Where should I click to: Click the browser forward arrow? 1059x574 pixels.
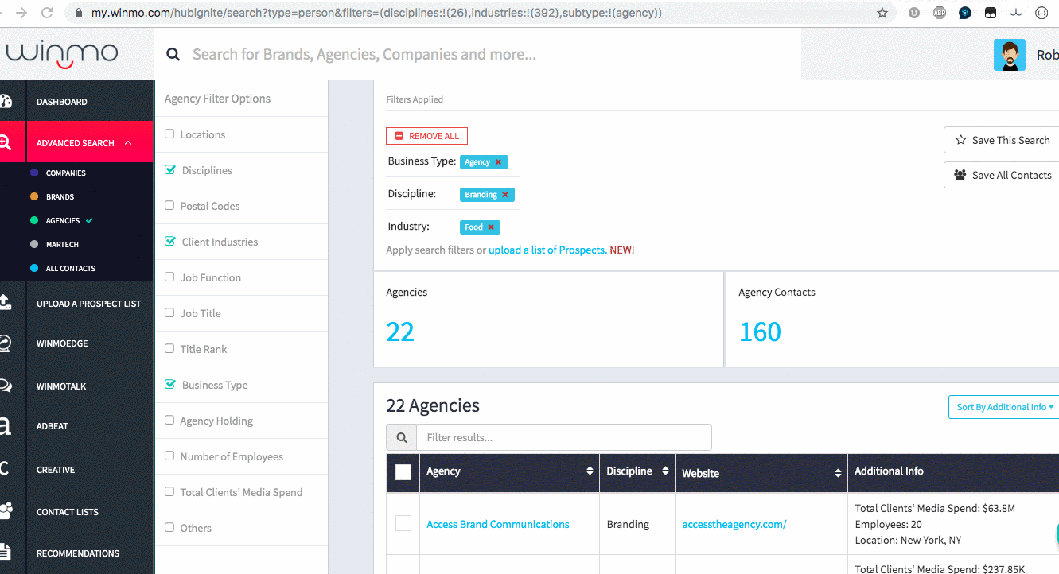click(x=21, y=13)
